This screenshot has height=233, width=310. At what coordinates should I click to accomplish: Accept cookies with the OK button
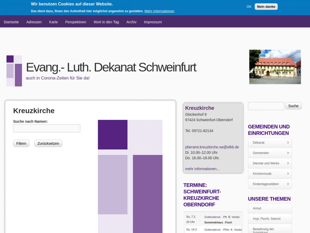click(249, 7)
